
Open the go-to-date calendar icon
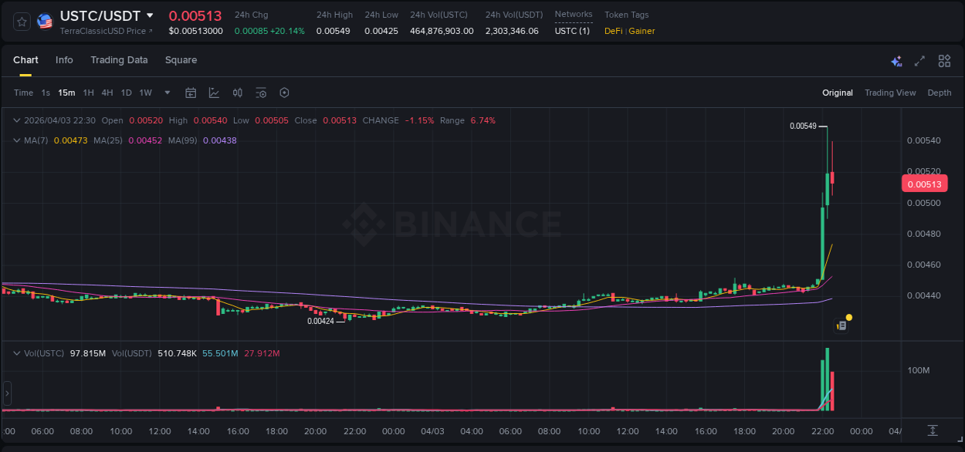[x=191, y=93]
